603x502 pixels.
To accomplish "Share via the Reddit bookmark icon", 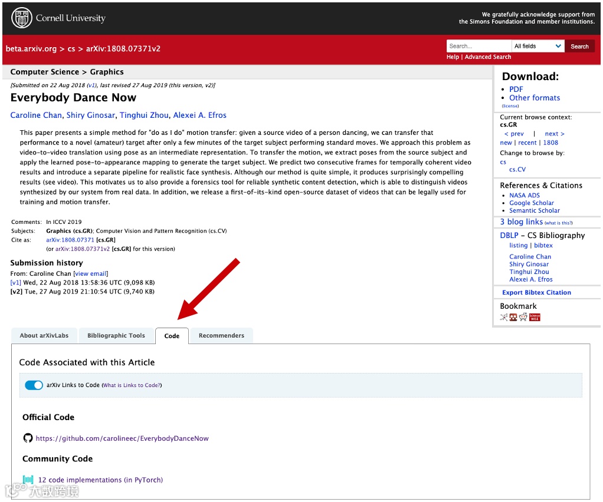I will [523, 317].
